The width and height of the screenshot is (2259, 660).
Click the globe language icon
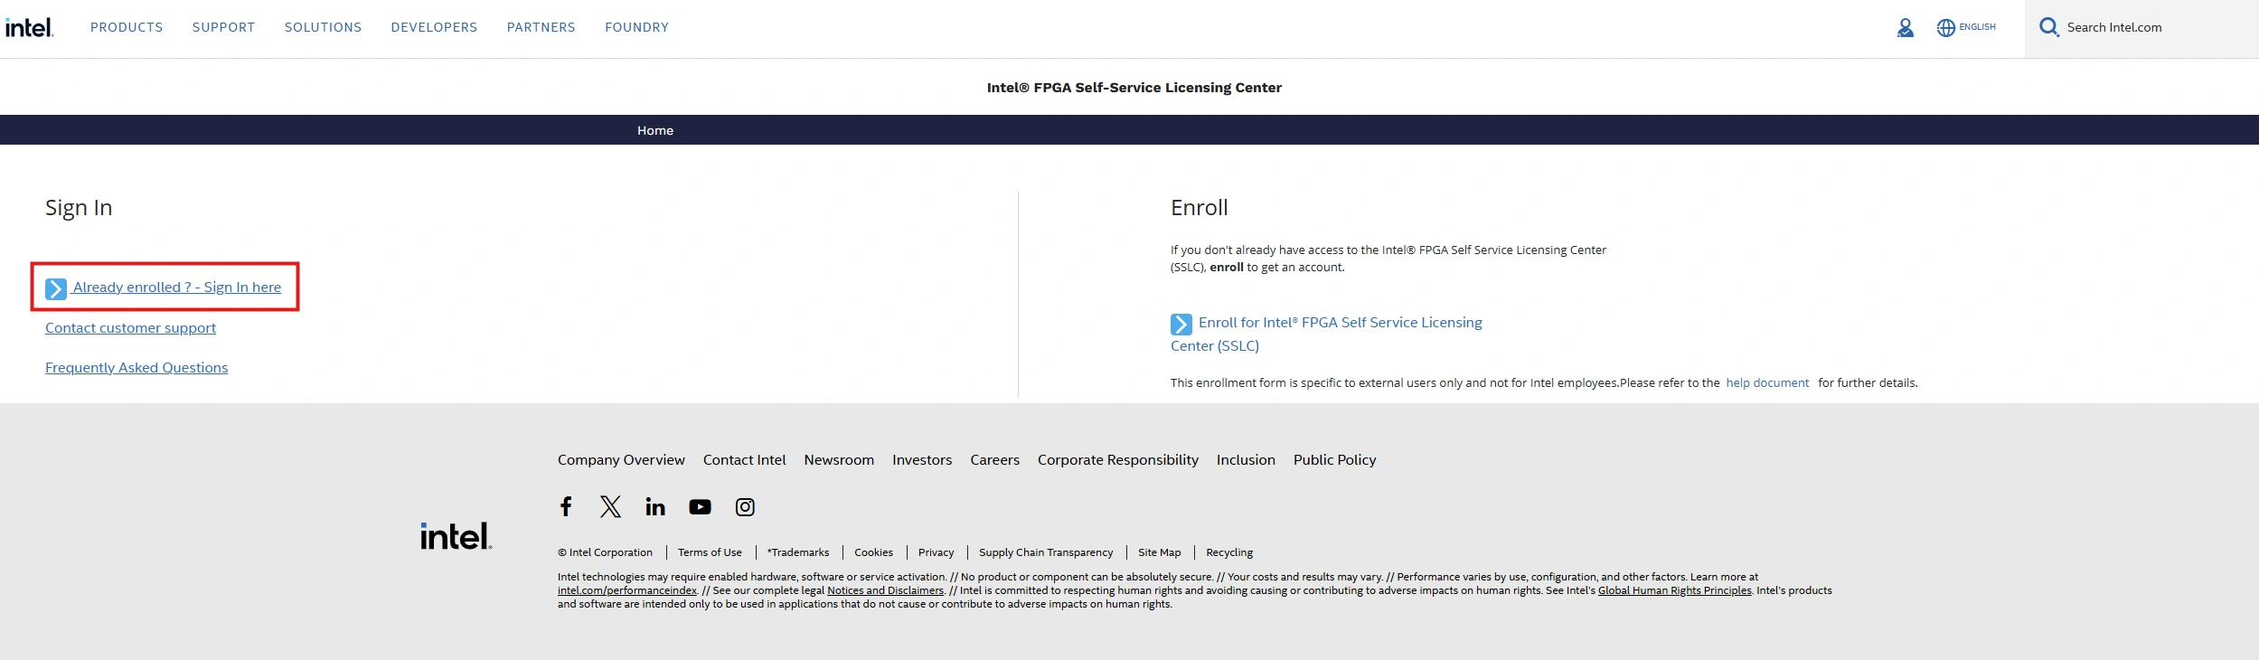click(1945, 28)
